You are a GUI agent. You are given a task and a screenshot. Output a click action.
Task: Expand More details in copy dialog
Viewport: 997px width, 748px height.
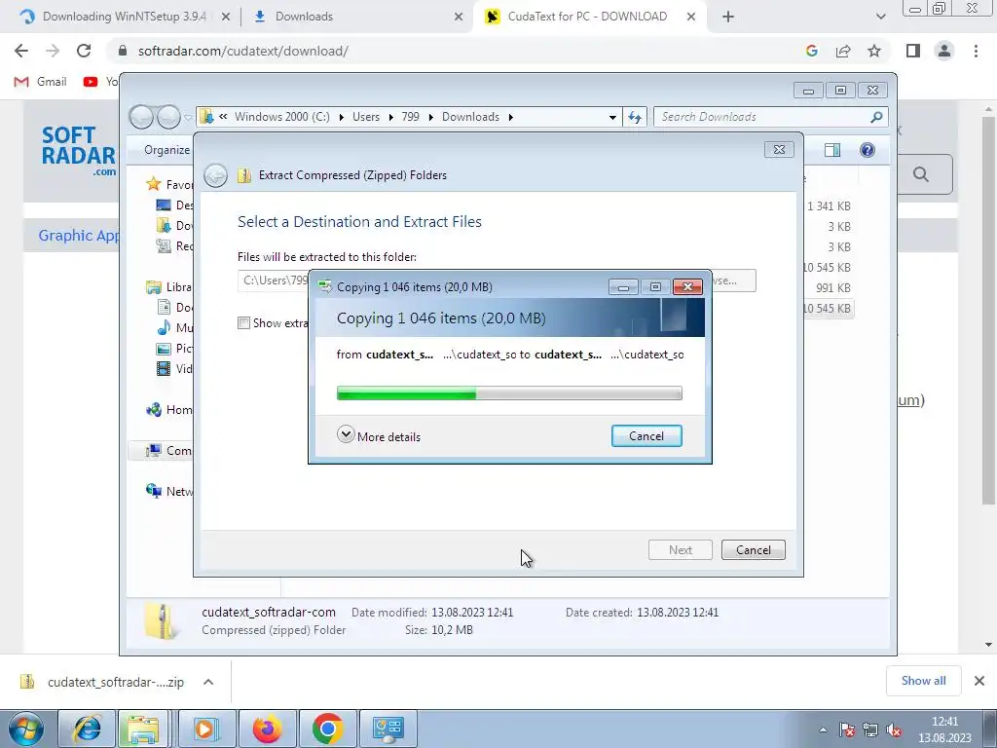pos(379,435)
